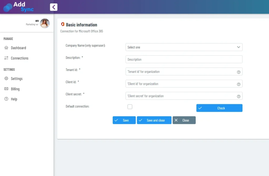Viewport: 269px width, 176px height.
Task: Click the 'Default connection:' label
Action: pos(77,106)
